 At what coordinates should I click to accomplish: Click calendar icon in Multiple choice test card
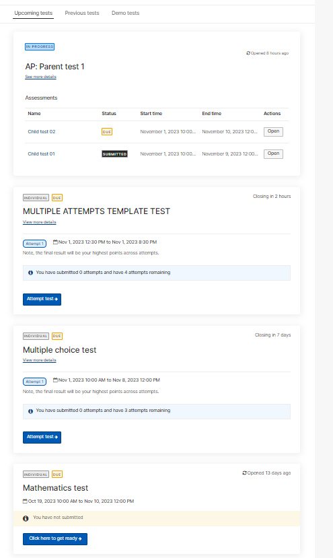click(x=55, y=380)
